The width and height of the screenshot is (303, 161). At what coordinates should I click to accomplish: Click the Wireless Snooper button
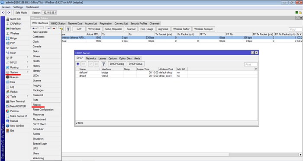203,29
